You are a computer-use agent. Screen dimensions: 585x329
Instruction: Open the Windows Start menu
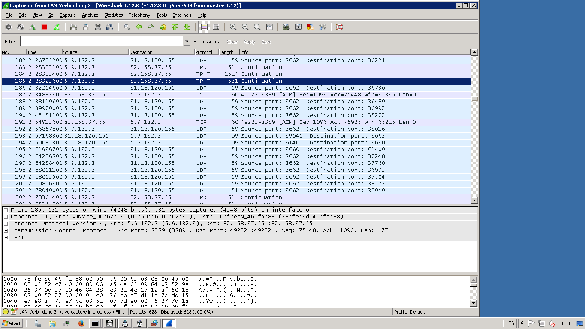(x=12, y=323)
